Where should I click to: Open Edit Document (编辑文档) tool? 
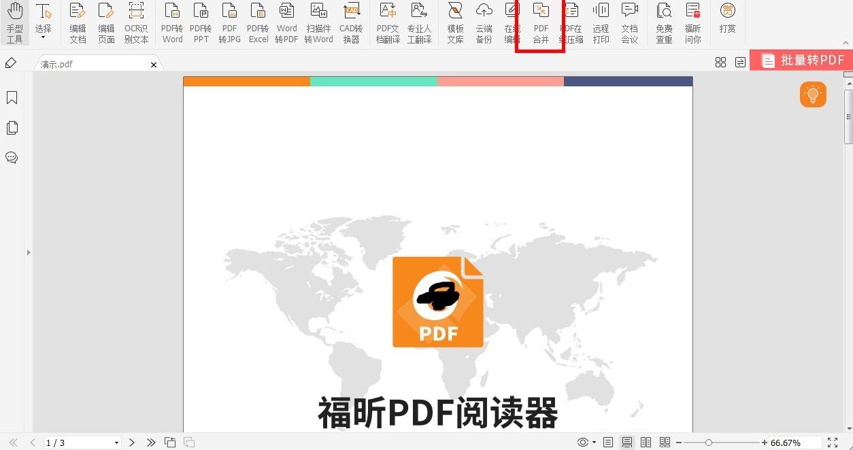(78, 23)
